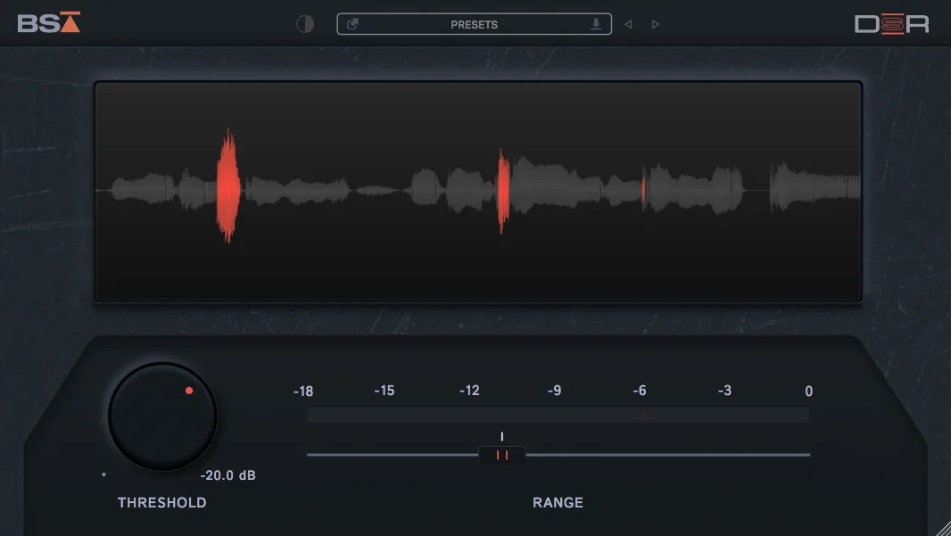Image resolution: width=951 pixels, height=536 pixels.
Task: Click the THRESHOLD label
Action: [x=162, y=503]
